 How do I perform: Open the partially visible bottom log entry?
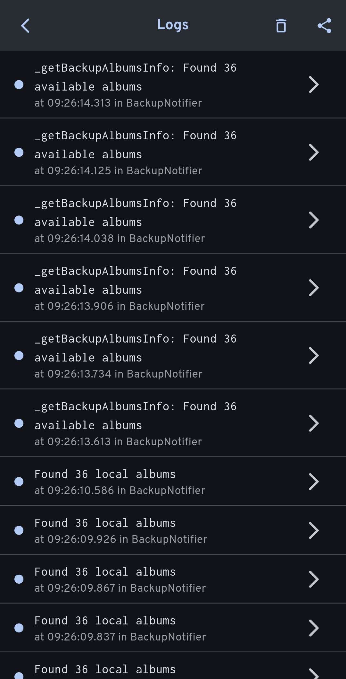pos(173,666)
